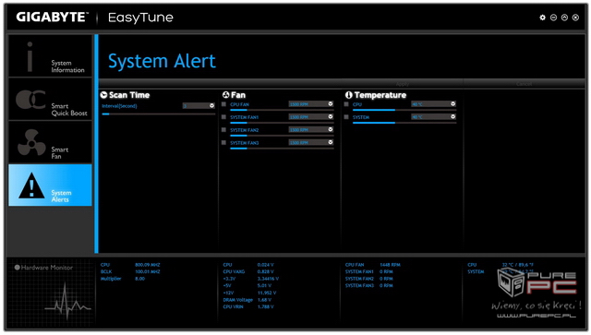Open the SYSTEM FAN2 RPM dropdown
The image size is (591, 335).
pyautogui.click(x=311, y=129)
